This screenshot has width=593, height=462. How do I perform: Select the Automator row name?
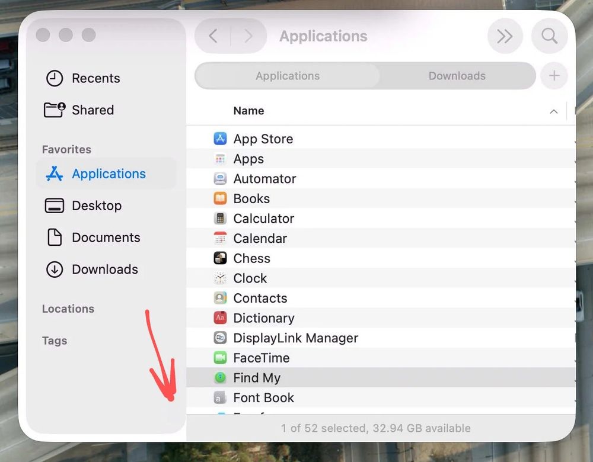pos(264,178)
